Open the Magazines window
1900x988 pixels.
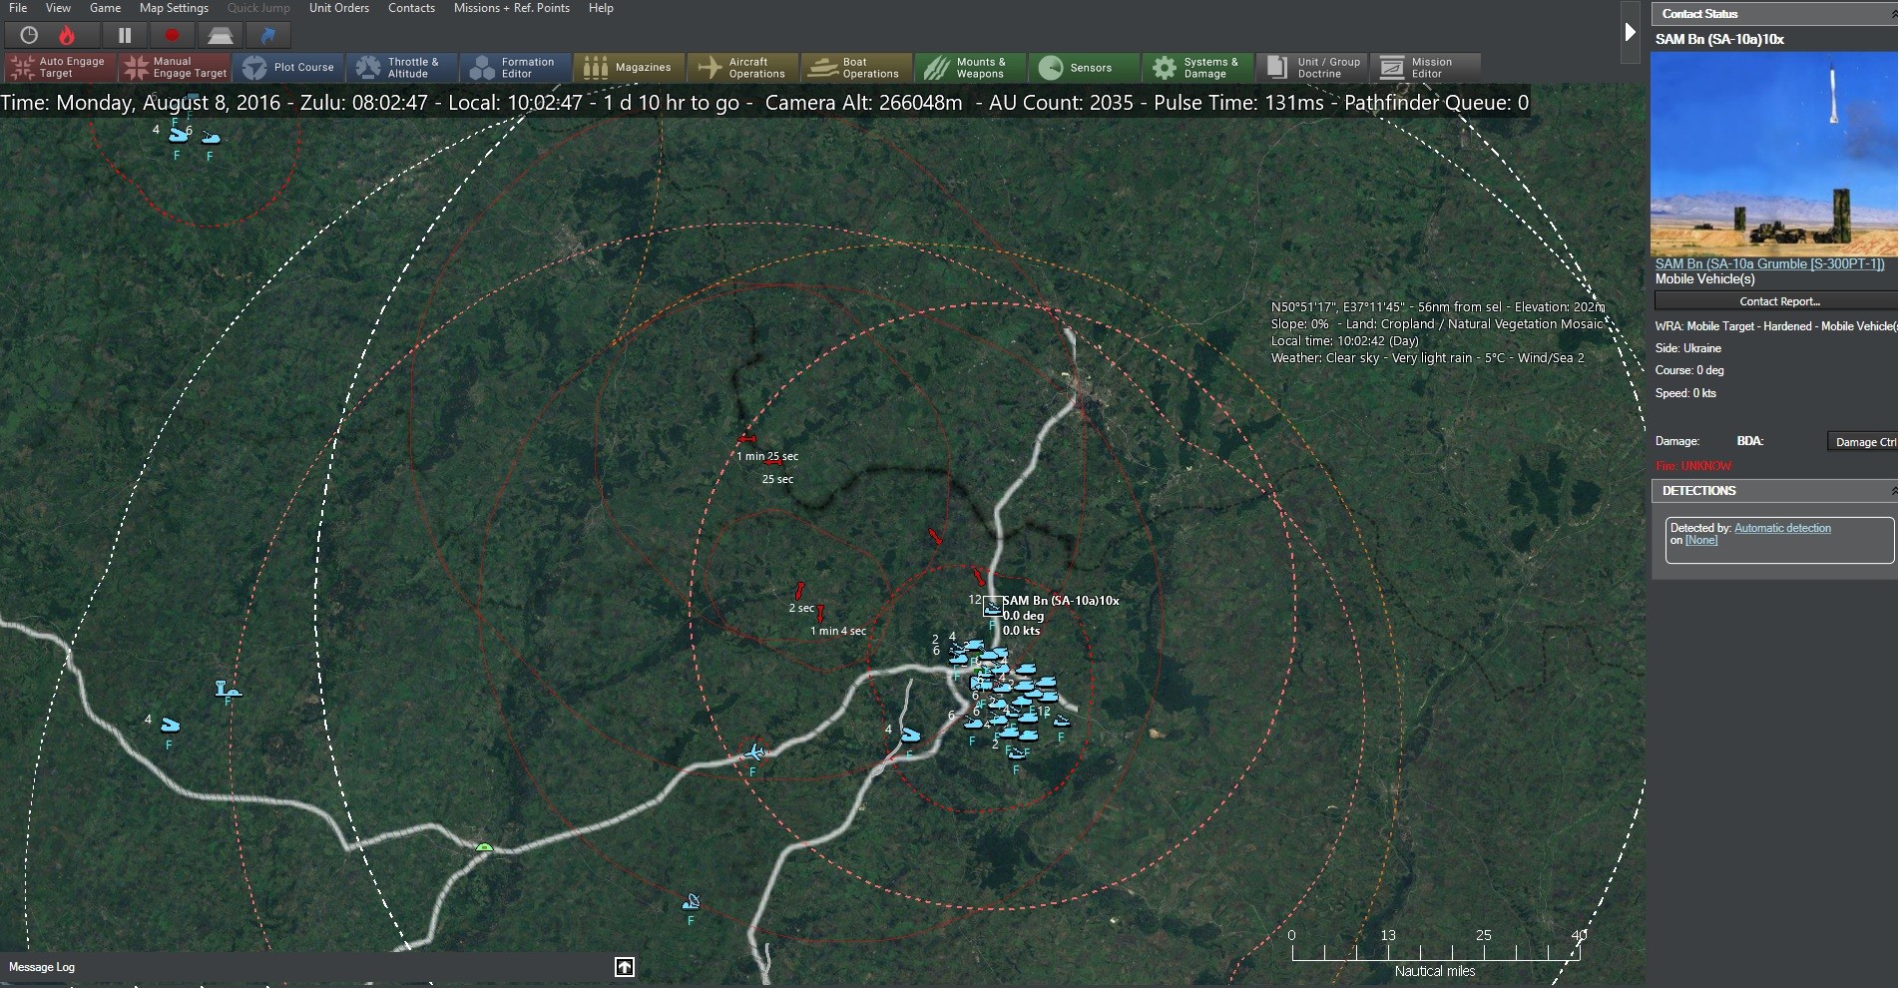(x=629, y=67)
